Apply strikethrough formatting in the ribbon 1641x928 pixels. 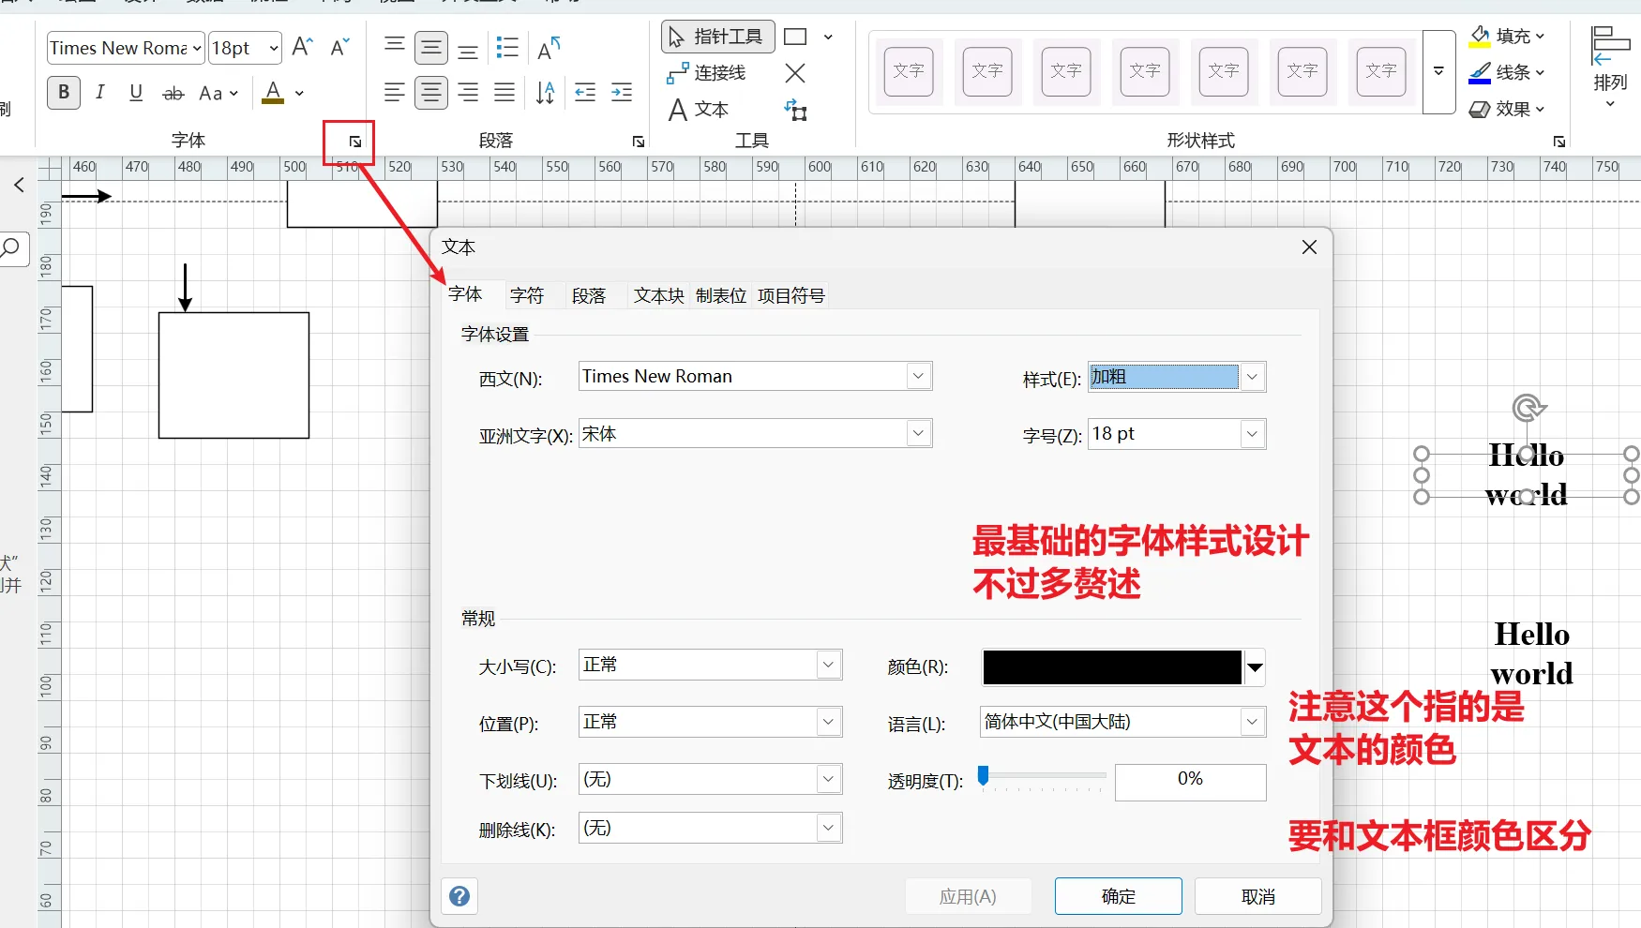tap(173, 93)
